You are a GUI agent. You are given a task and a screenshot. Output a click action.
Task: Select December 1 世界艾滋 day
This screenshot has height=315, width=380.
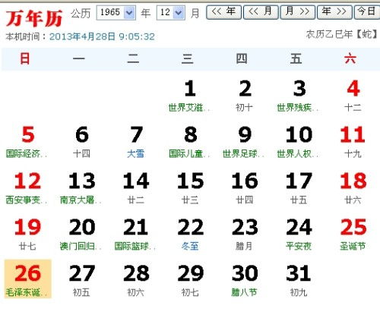(x=190, y=96)
